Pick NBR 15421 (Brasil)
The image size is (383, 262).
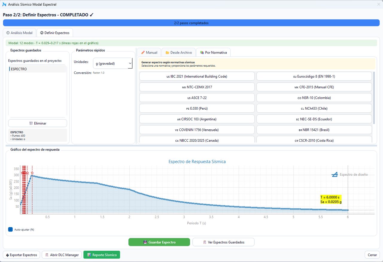coord(314,130)
